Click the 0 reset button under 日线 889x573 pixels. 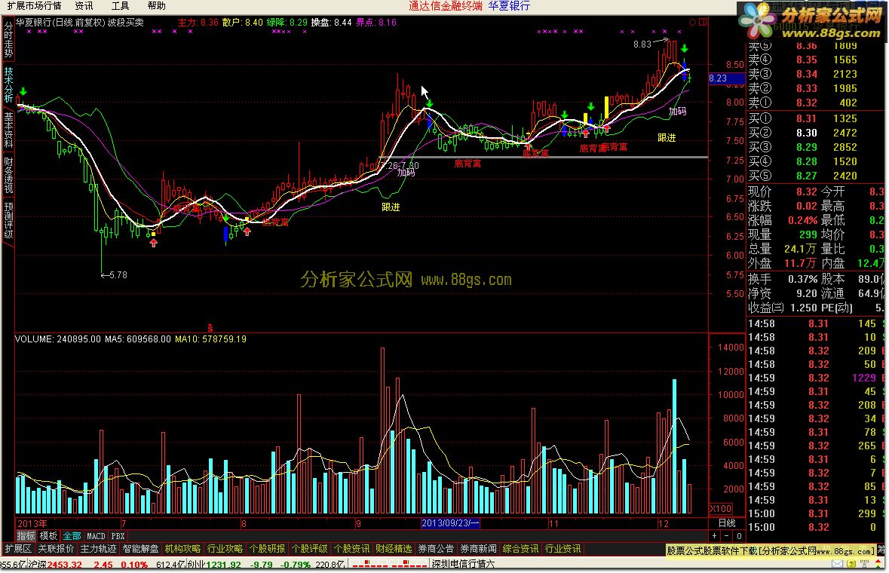739,535
